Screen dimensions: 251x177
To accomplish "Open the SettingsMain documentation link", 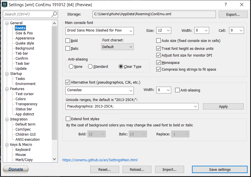I will click(100, 160).
